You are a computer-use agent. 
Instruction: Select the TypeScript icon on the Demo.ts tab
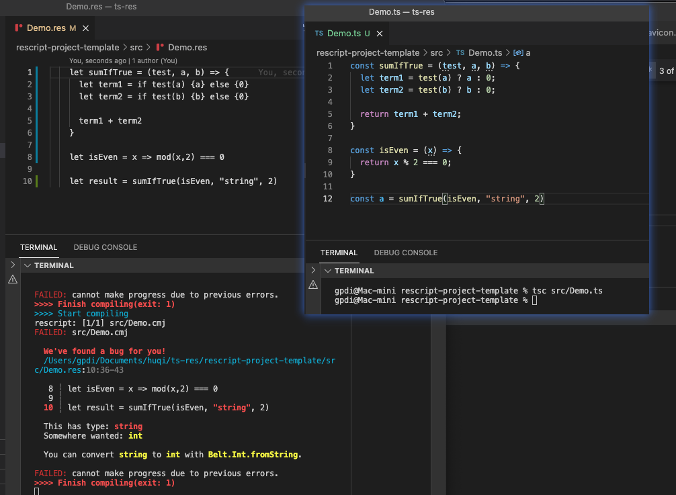pos(321,33)
